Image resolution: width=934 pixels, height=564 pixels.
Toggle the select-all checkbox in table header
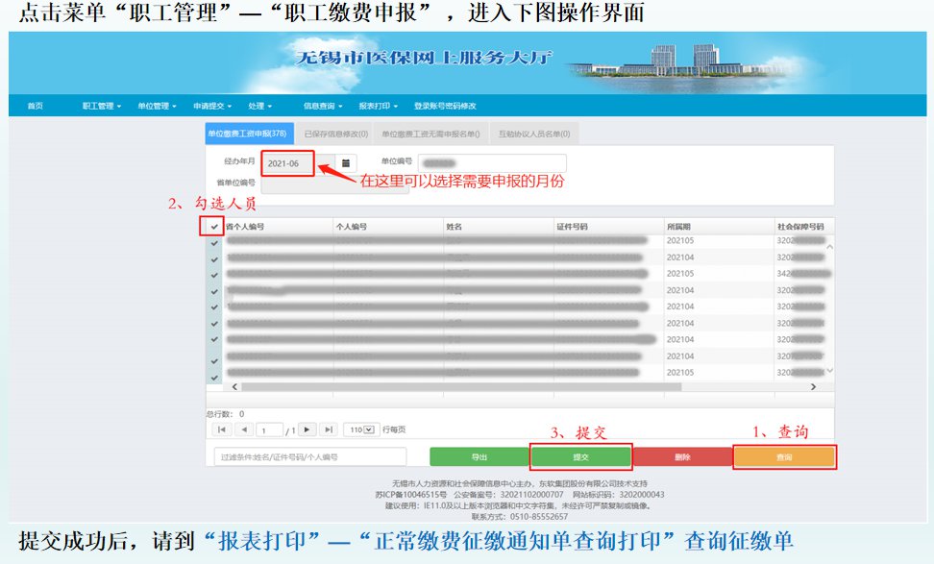(214, 227)
